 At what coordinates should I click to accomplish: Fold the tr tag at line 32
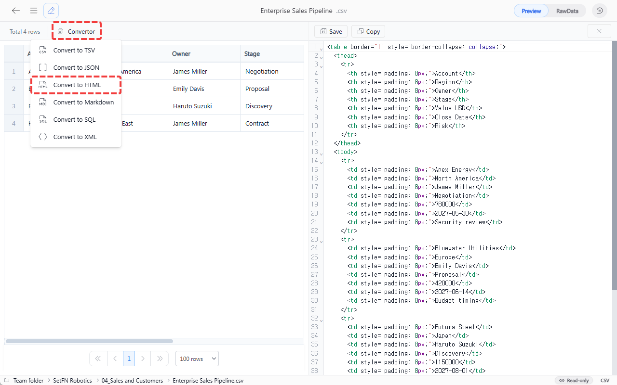[322, 320]
